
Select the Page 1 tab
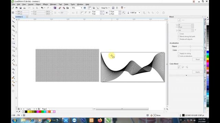coord(44,109)
